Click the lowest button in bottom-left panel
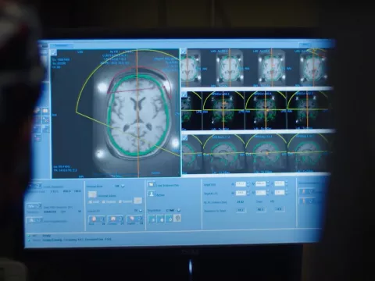The image size is (375, 281). point(35,220)
